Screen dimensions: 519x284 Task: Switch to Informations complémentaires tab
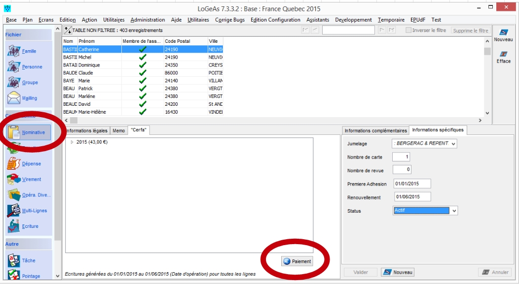(x=375, y=130)
